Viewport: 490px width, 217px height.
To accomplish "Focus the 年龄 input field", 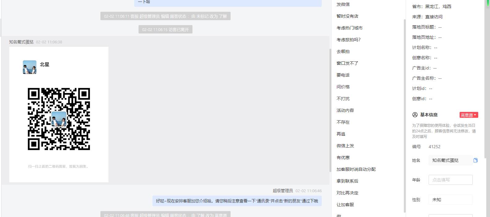I will pos(450,180).
